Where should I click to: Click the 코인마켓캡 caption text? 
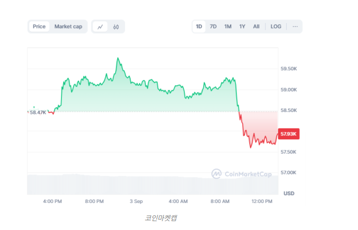pos(161,218)
